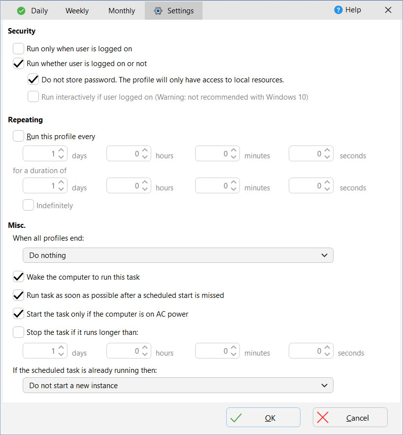Screen dimensions: 403x435
Task: Click the gear icon on Settings tab
Action: (x=158, y=10)
